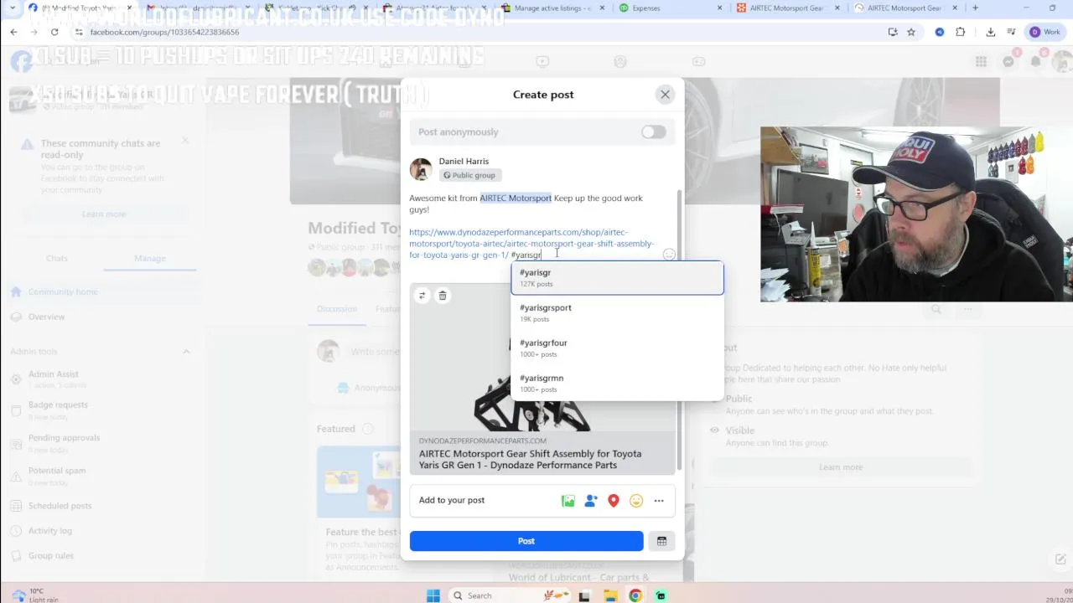This screenshot has height=603, width=1073.
Task: Open a new browser tab
Action: (x=975, y=8)
